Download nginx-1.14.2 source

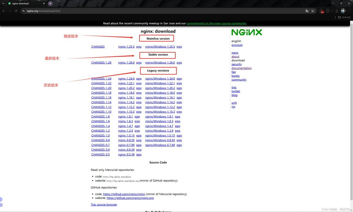[x=126, y=102]
